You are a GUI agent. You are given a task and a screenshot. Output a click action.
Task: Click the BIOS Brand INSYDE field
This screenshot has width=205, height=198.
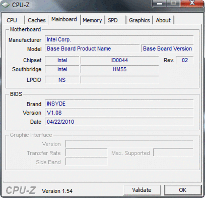(x=119, y=104)
